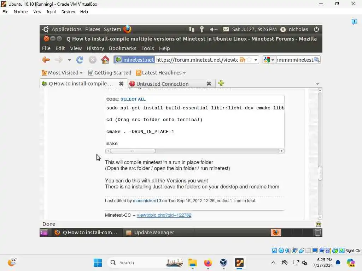Open the list all tabs dropdown arrow

point(317,84)
